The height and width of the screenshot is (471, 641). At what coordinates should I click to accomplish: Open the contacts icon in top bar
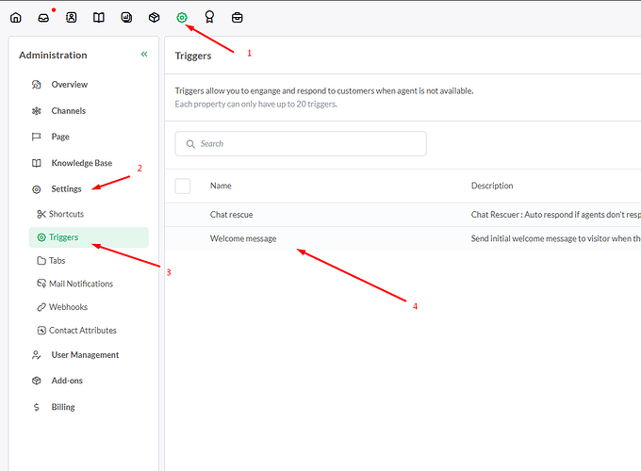71,18
